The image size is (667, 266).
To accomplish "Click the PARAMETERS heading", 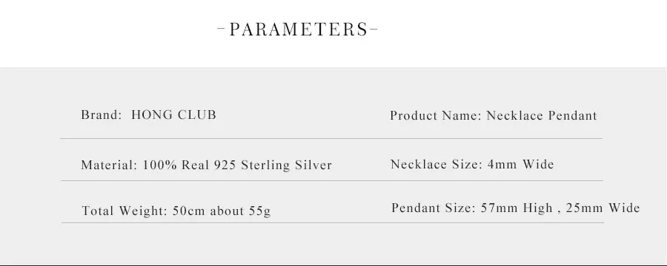I will pyautogui.click(x=298, y=30).
